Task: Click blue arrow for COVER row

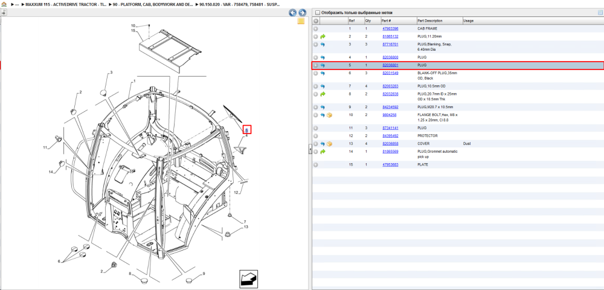Action: pyautogui.click(x=323, y=144)
